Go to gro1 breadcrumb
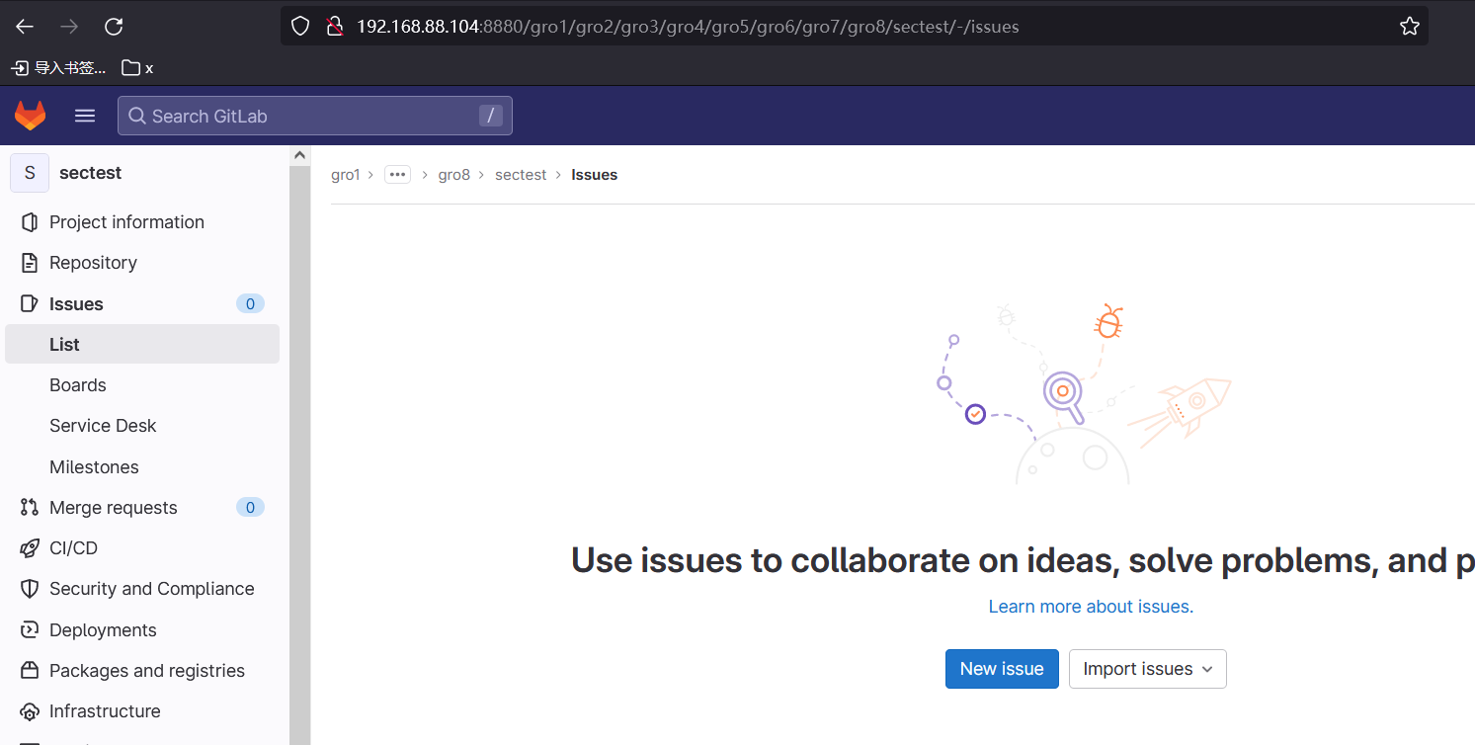Image resolution: width=1475 pixels, height=745 pixels. click(x=346, y=175)
